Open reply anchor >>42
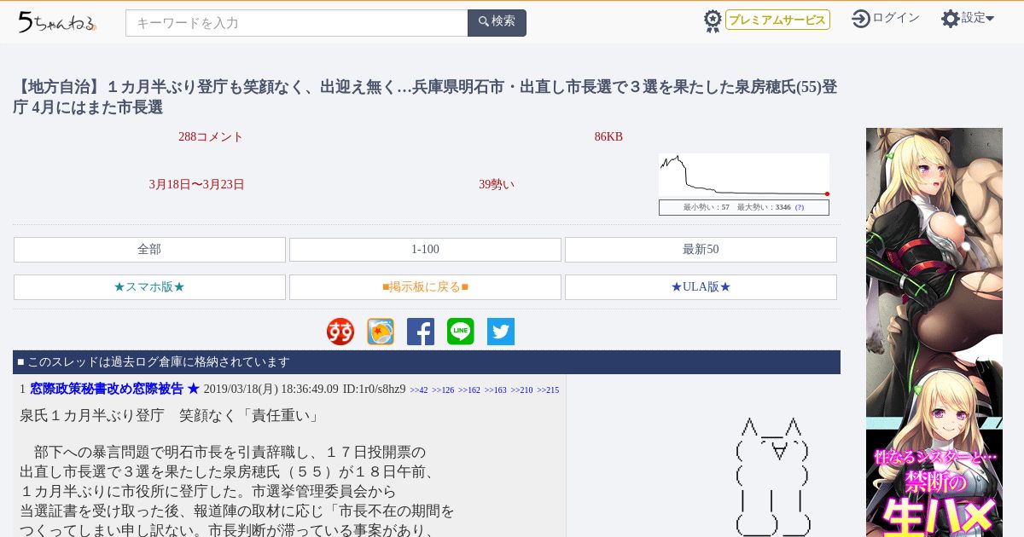1024x537 pixels. point(418,390)
